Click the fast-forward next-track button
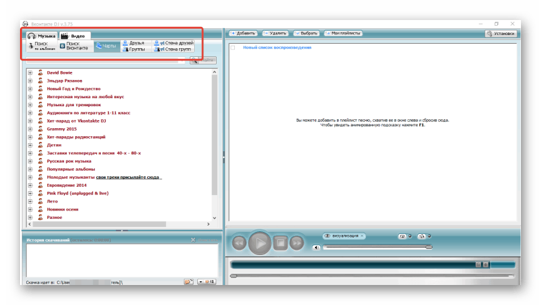541x305 pixels. pos(297,243)
